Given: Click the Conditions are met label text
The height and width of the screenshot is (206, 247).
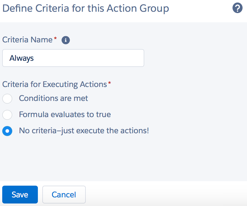Looking at the screenshot, I should pyautogui.click(x=53, y=98).
